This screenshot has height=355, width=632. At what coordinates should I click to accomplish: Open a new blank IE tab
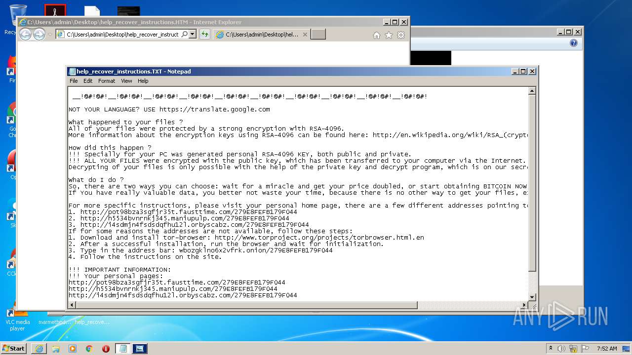click(x=318, y=35)
